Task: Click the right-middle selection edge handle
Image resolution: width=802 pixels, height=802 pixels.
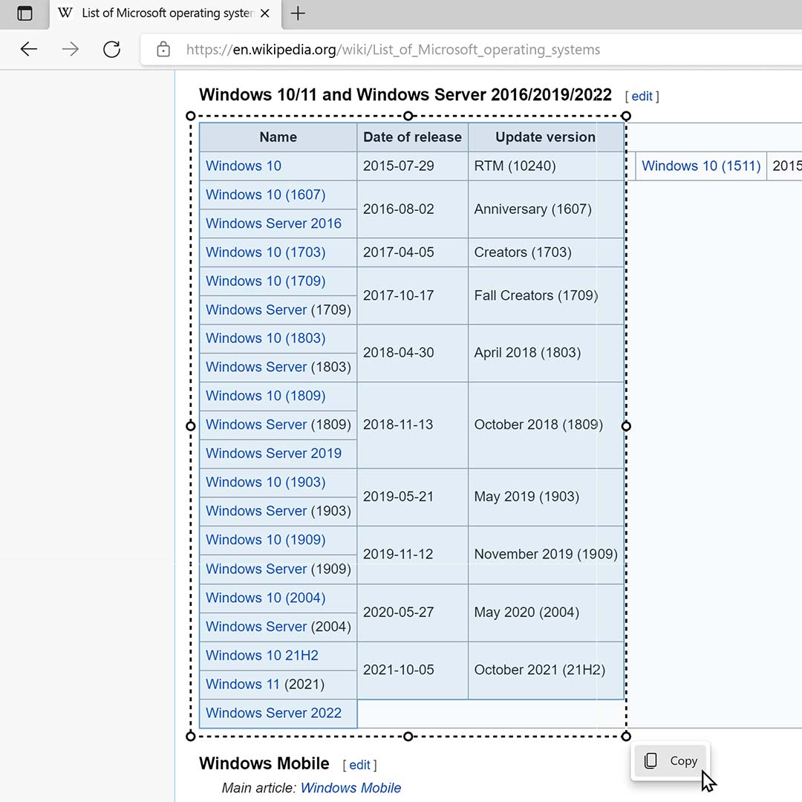Action: 626,426
